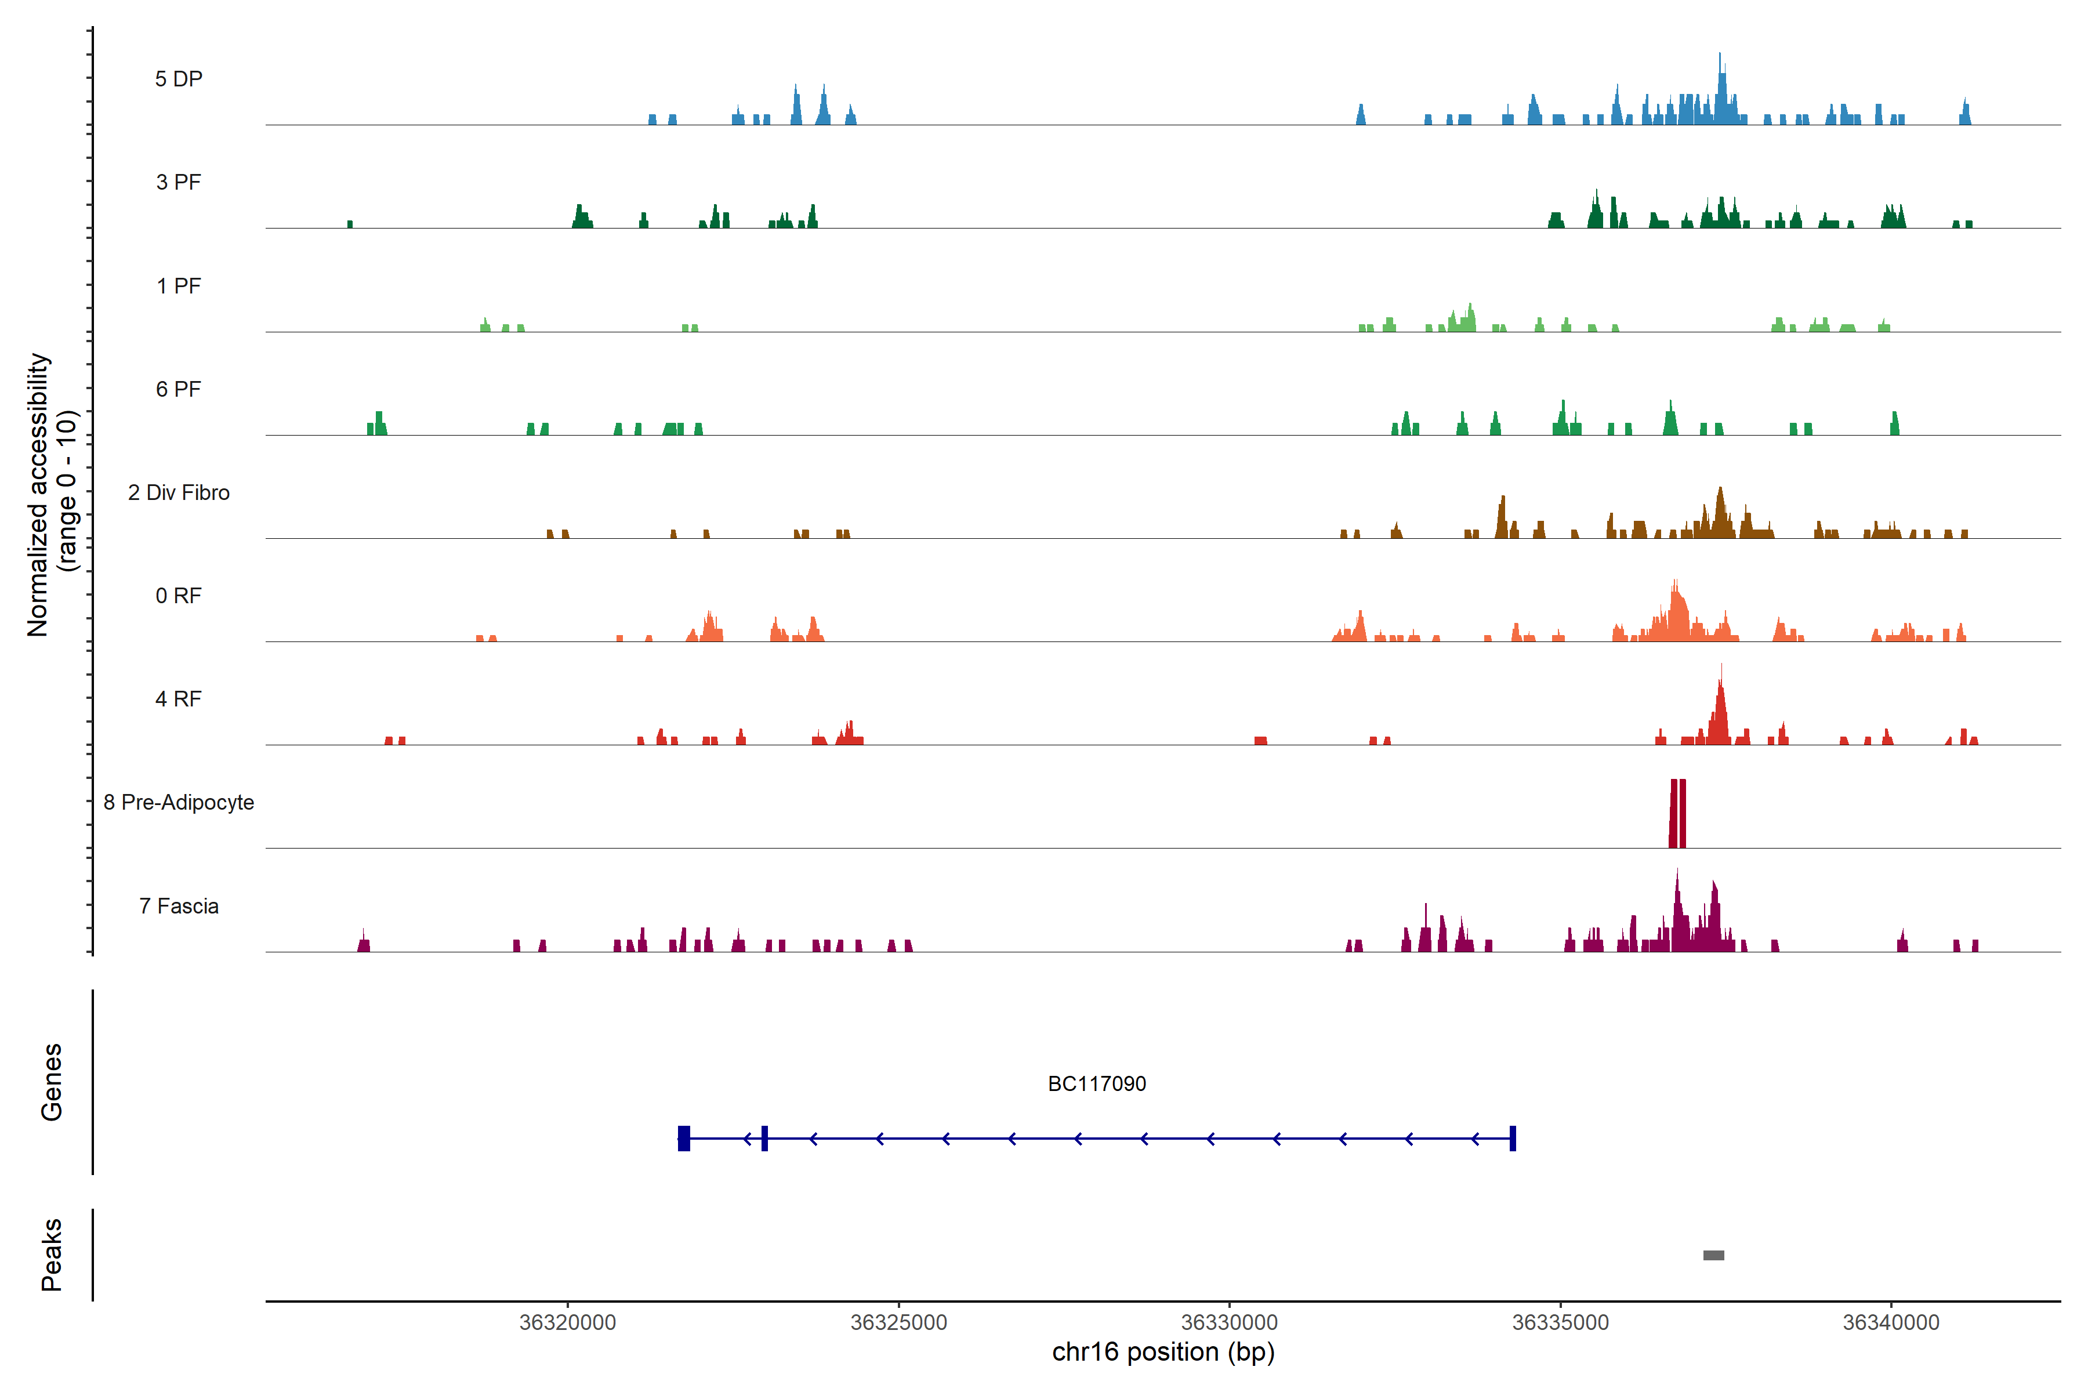Click the large leftmost exon of BC117090
The image size is (2088, 1392).
point(684,1138)
